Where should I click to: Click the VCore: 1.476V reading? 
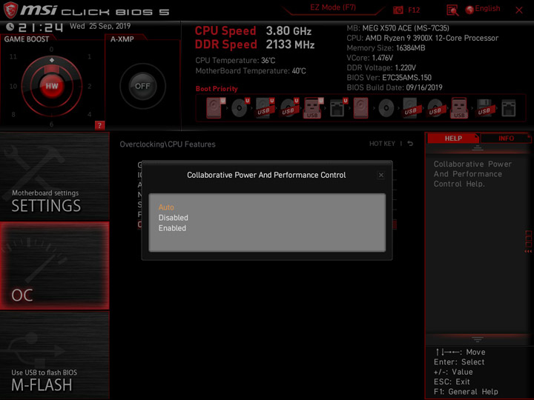click(370, 58)
